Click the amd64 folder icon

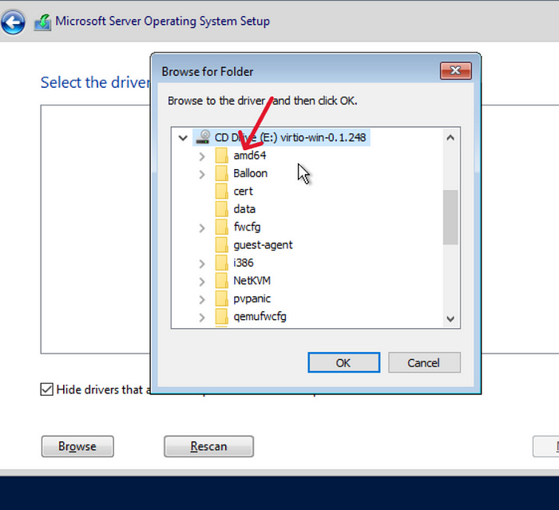[221, 156]
